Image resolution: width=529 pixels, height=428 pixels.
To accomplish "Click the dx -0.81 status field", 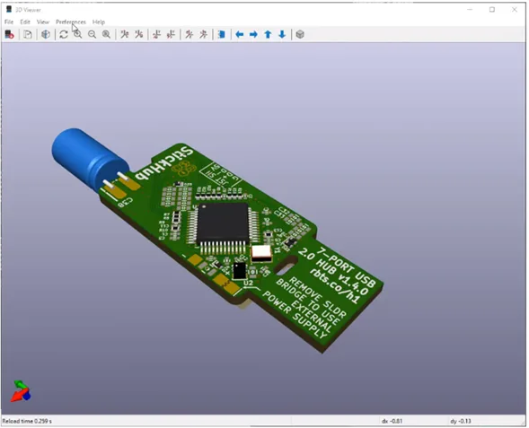I will tap(392, 421).
